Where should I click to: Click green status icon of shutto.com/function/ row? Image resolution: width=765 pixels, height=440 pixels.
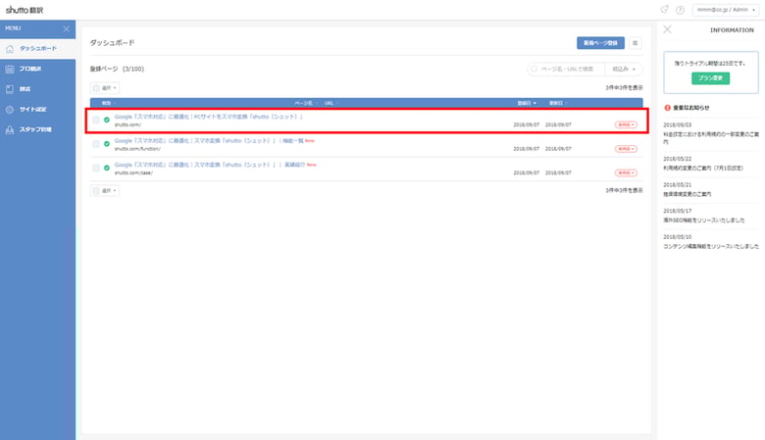point(106,144)
